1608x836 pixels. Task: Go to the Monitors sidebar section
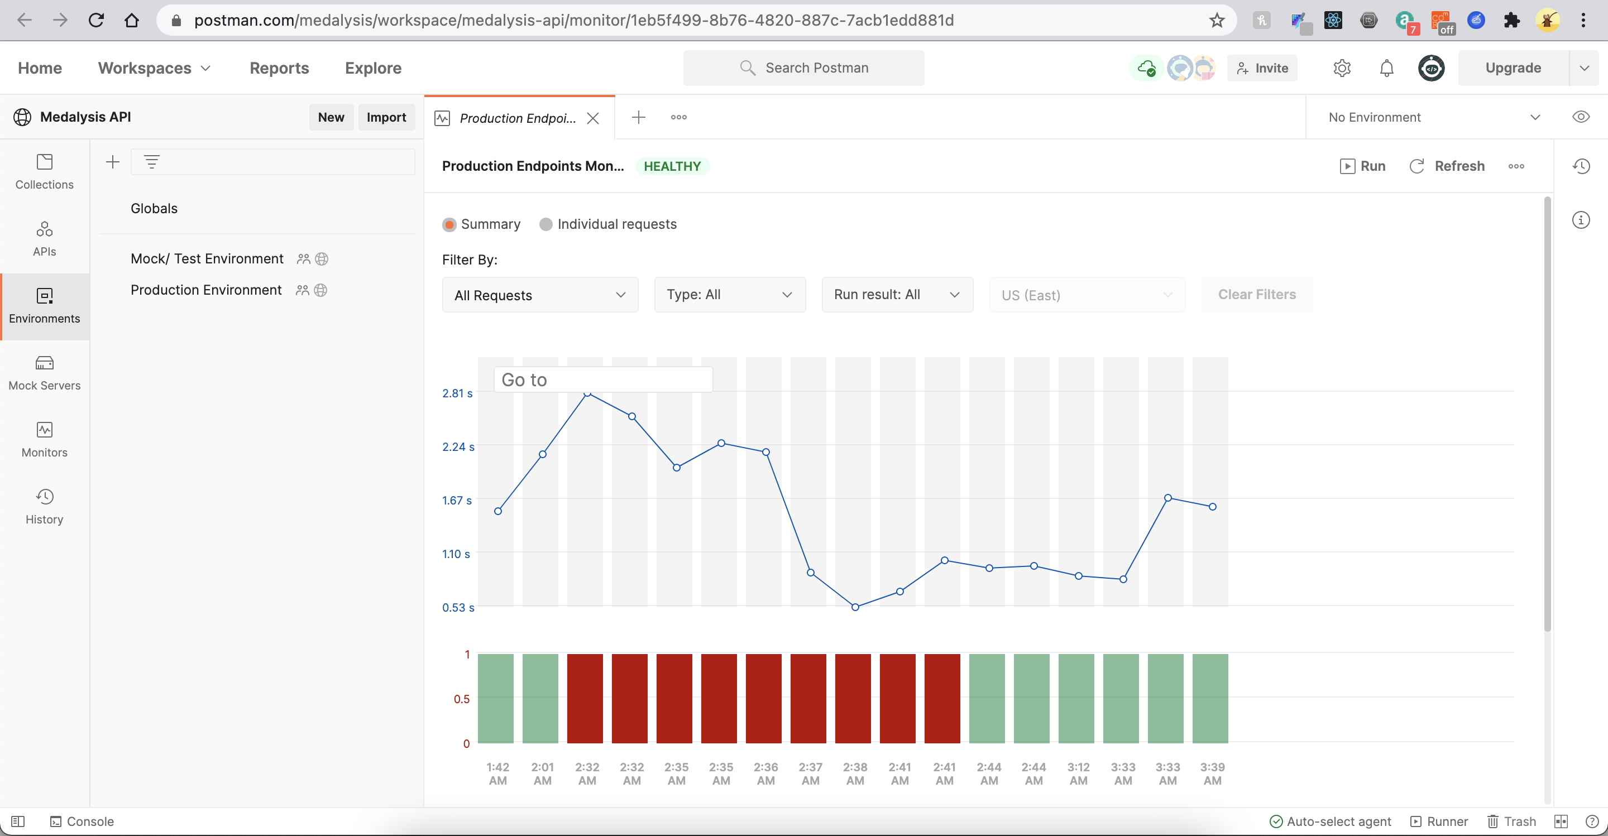[x=44, y=439]
